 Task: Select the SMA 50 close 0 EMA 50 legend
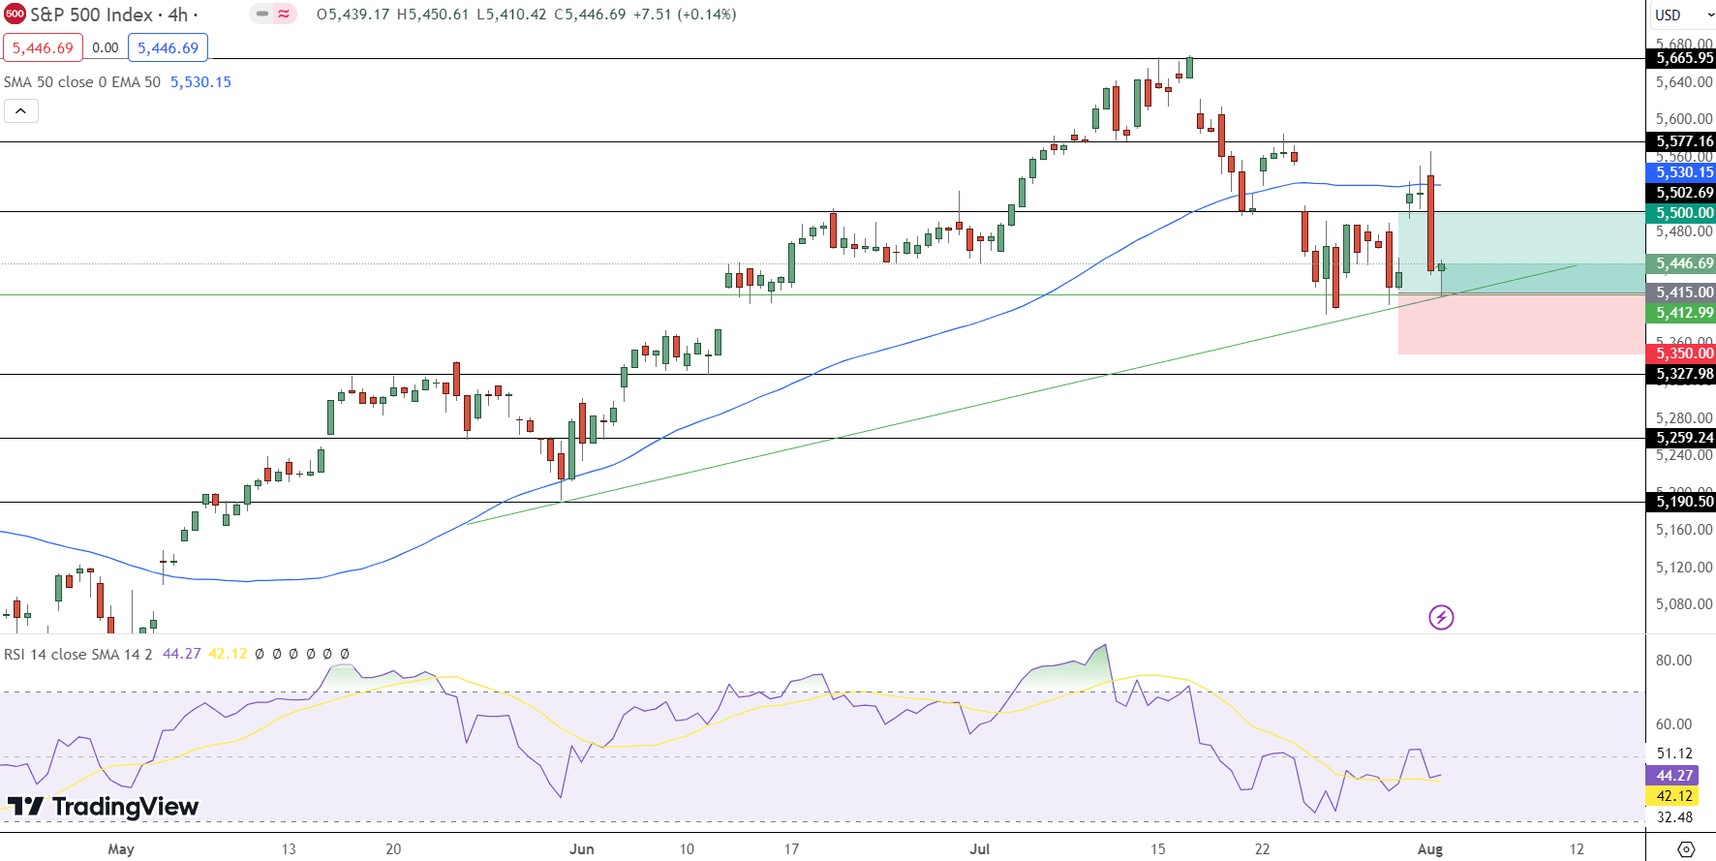tap(82, 82)
